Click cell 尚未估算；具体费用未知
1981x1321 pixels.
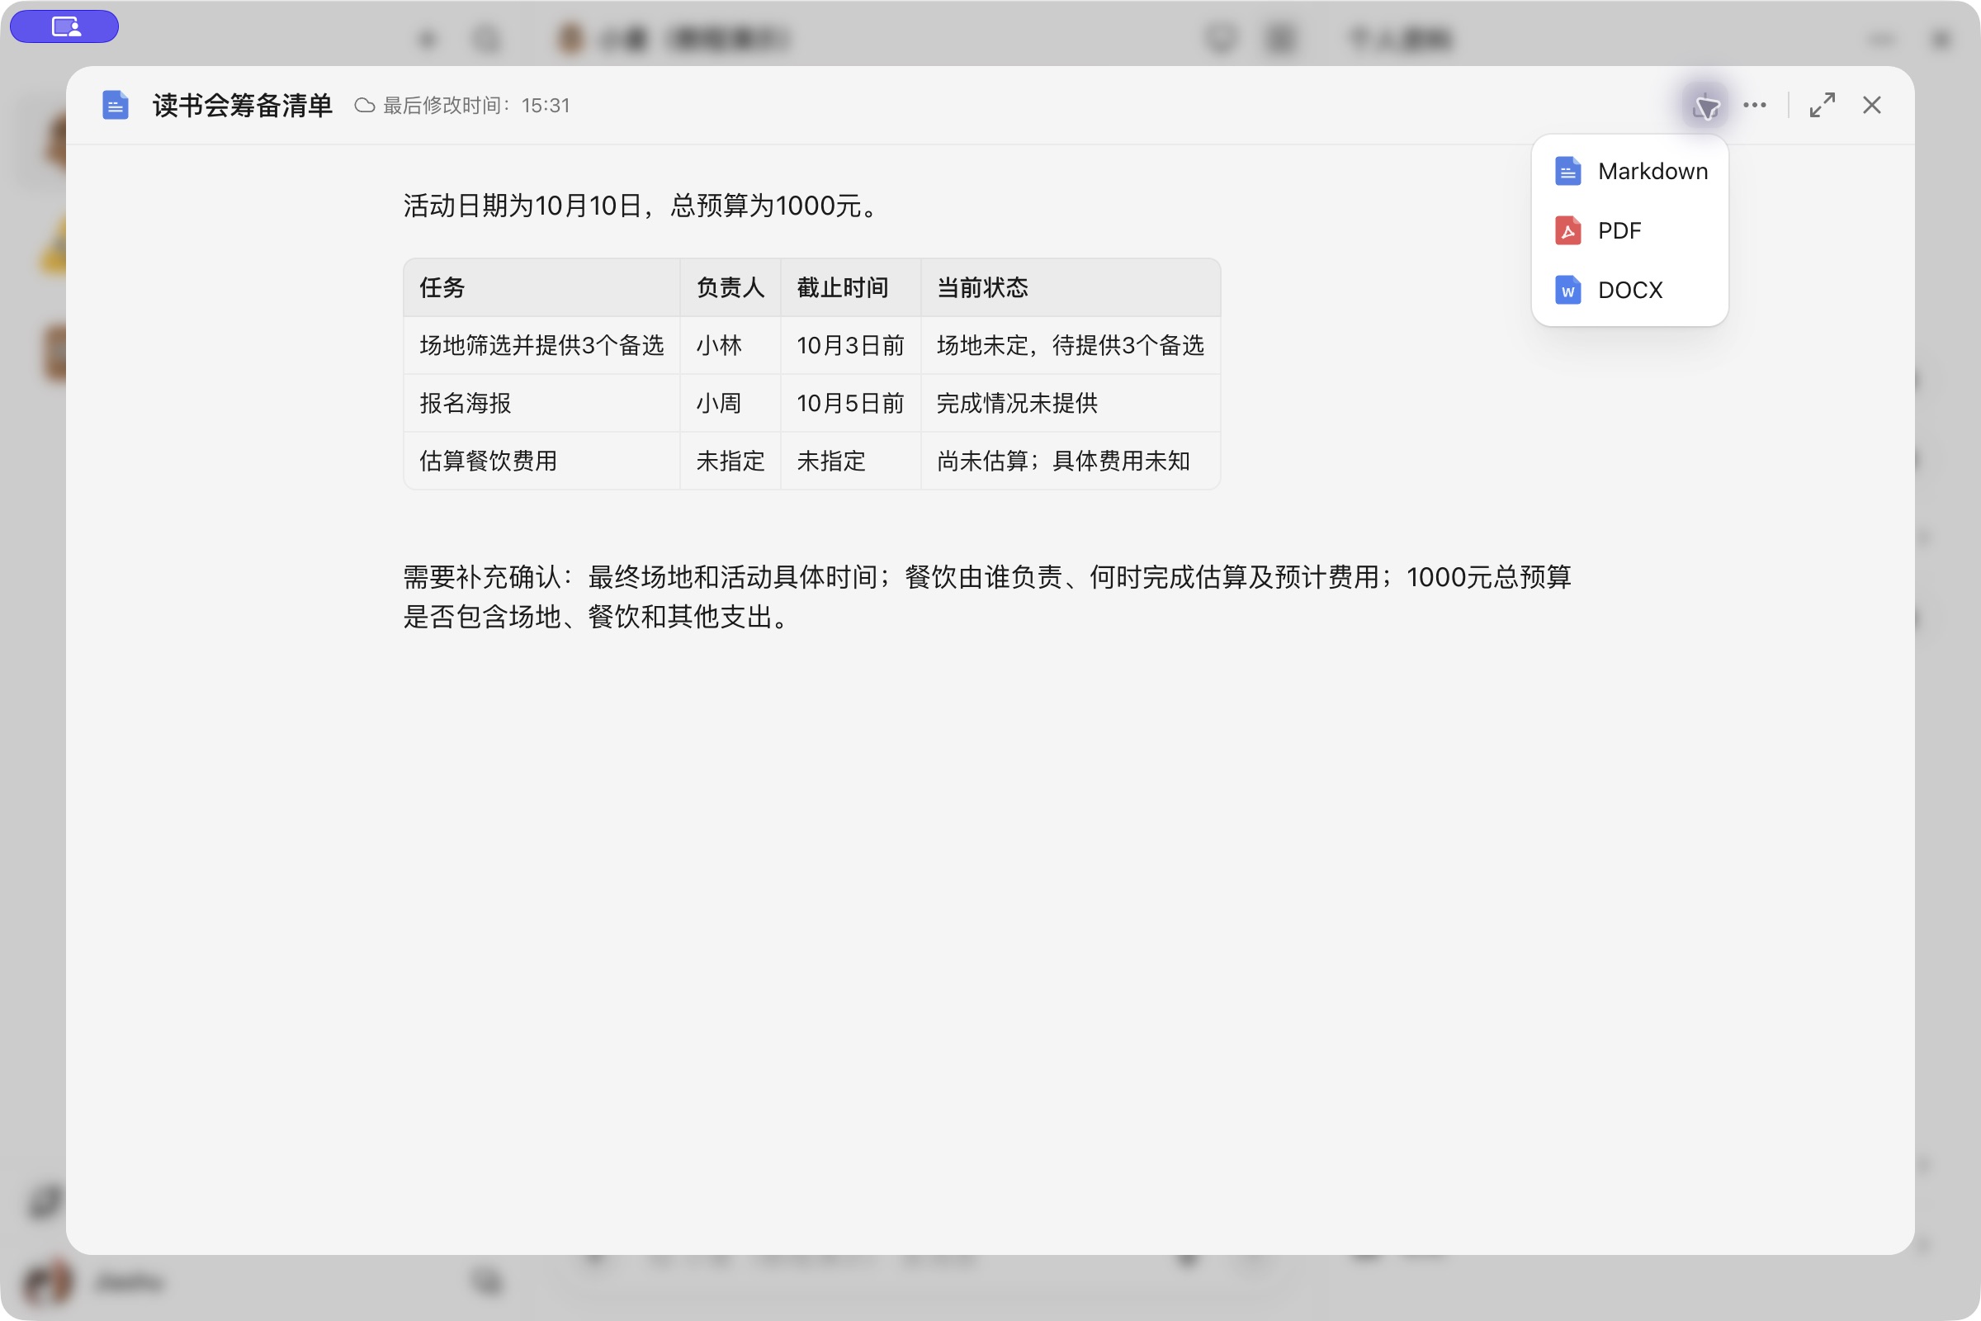pyautogui.click(x=1071, y=461)
